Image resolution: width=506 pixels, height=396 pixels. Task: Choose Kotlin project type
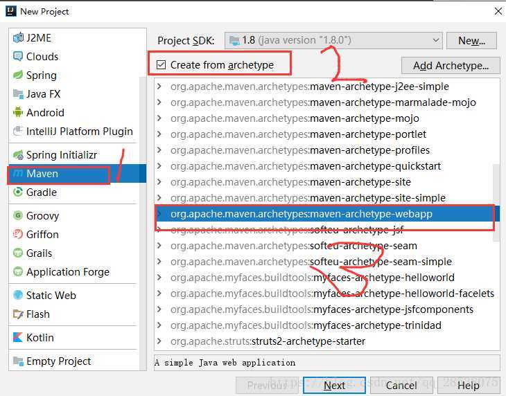click(73, 337)
